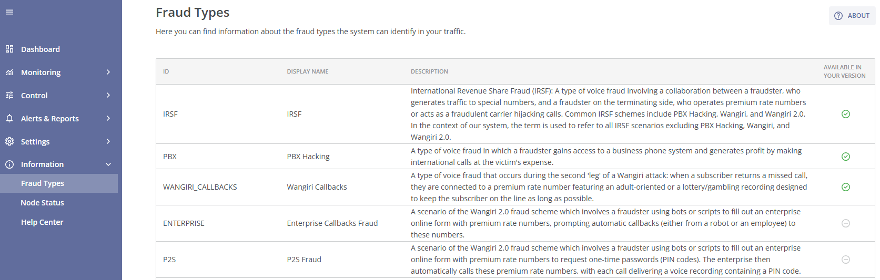Click the Alerts & Reports bell icon

[x=9, y=118]
